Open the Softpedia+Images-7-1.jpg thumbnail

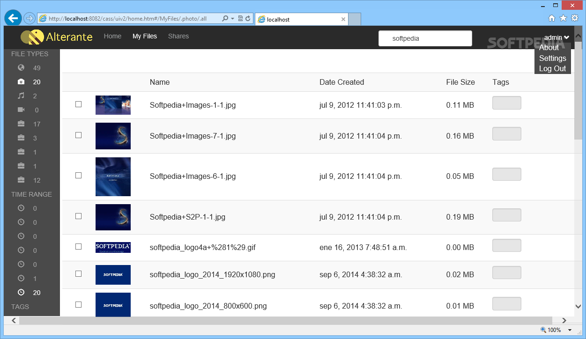pyautogui.click(x=113, y=136)
